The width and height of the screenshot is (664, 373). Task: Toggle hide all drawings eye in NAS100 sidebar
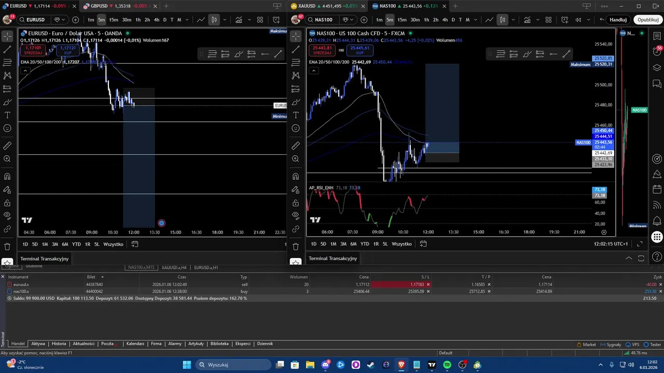tap(296, 215)
